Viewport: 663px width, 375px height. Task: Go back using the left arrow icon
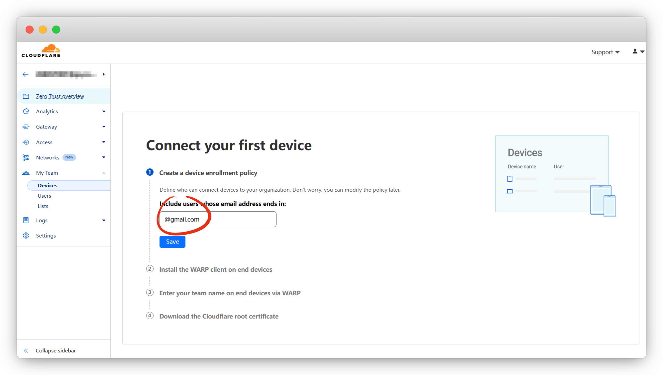click(26, 74)
